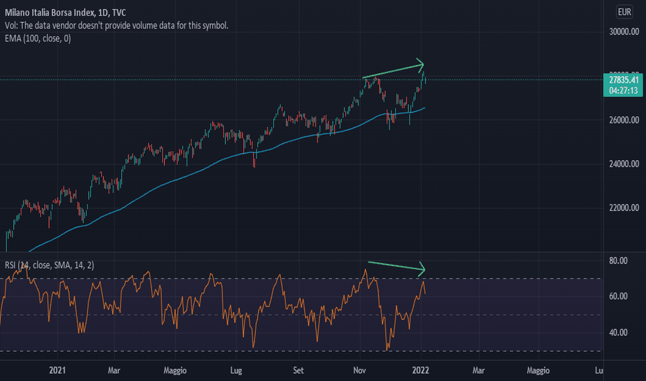Click the 22000.00 price axis label

tap(624, 208)
